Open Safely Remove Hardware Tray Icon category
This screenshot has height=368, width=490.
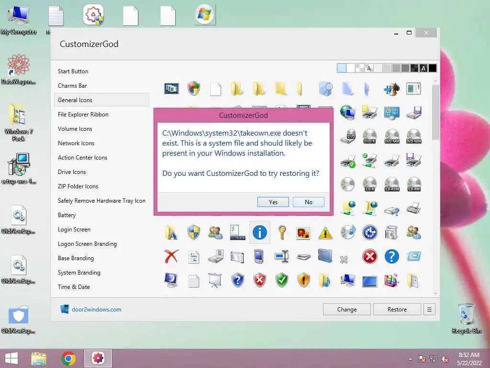[101, 201]
